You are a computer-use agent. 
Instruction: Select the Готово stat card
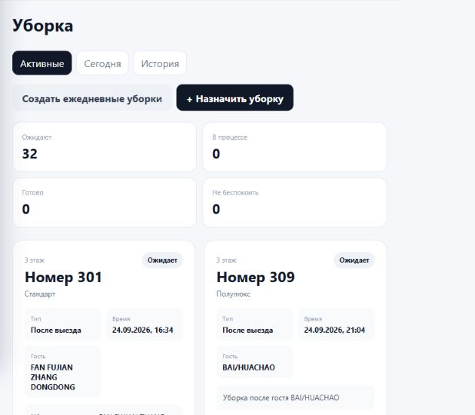click(x=105, y=202)
